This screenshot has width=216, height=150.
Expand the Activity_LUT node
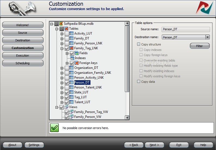(x=62, y=34)
